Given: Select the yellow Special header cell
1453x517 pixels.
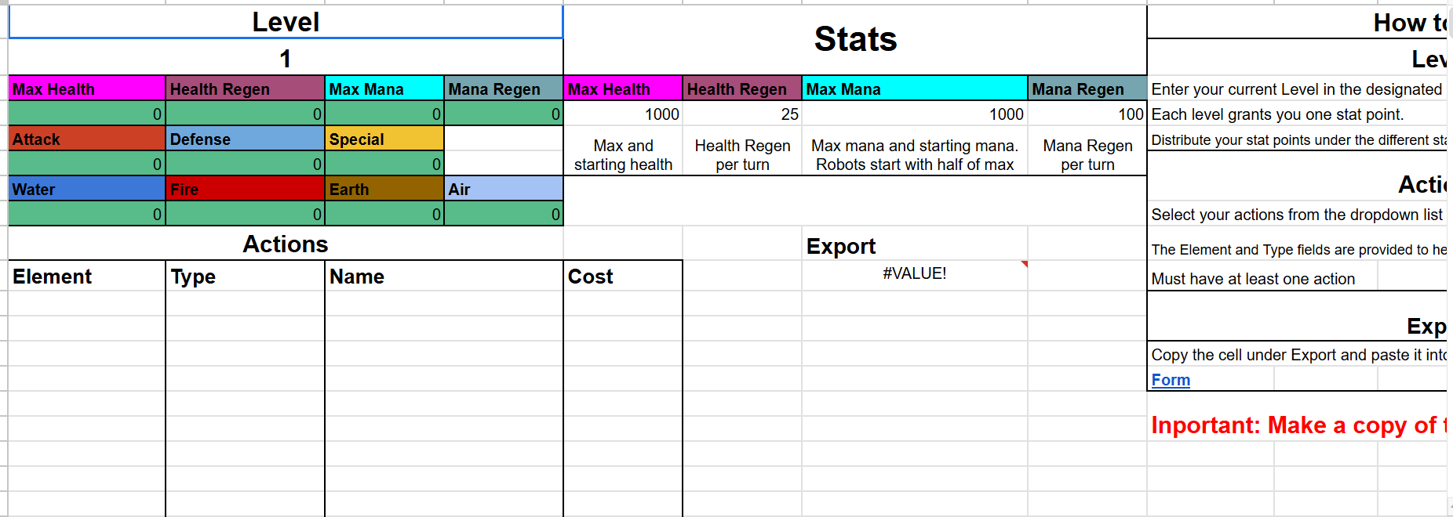Looking at the screenshot, I should click(384, 139).
